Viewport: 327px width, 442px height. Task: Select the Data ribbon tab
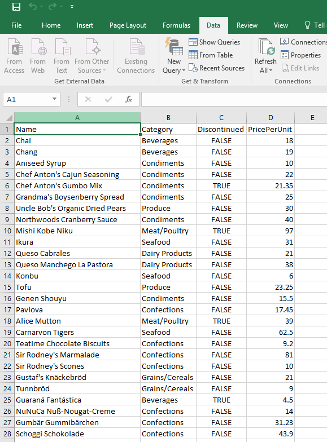tap(213, 25)
